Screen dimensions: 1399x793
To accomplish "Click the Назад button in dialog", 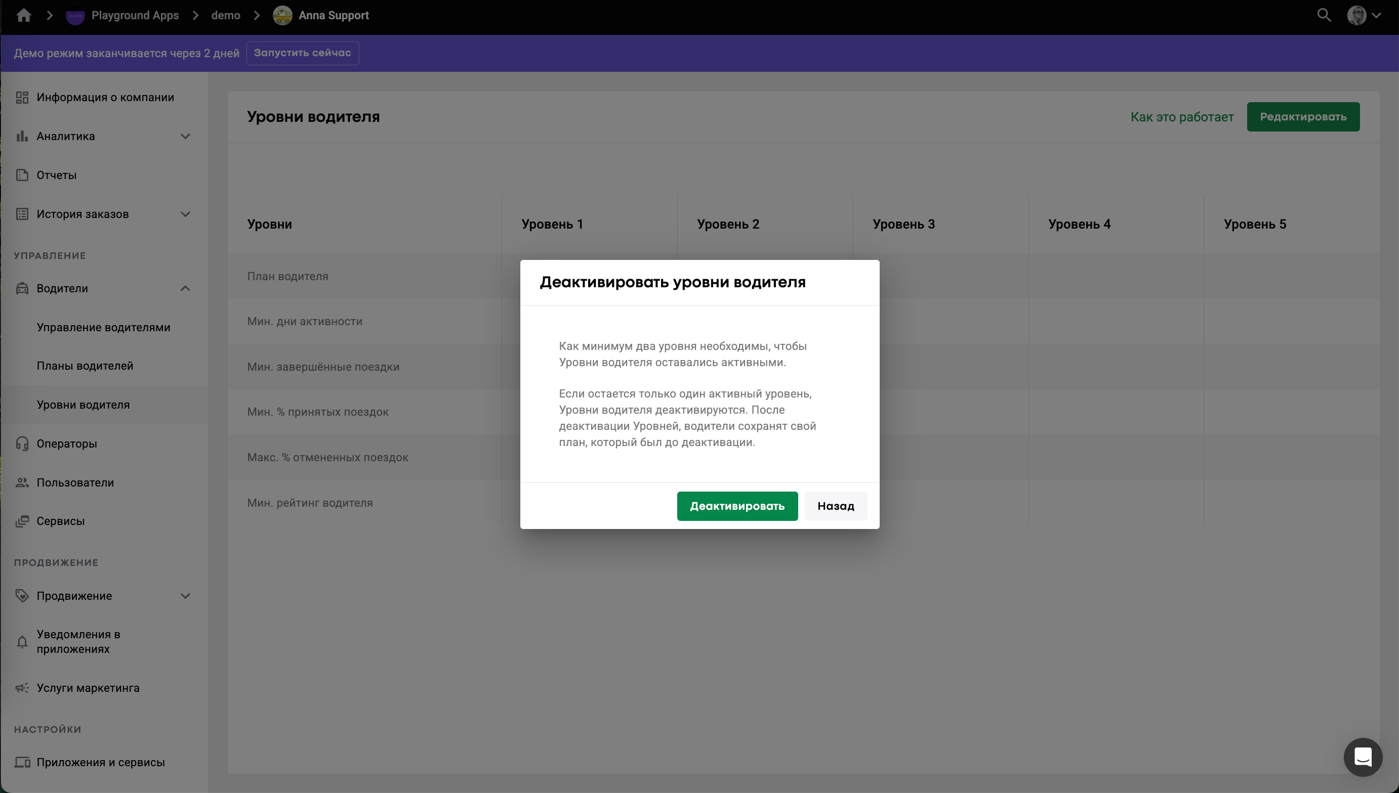I will tap(836, 506).
